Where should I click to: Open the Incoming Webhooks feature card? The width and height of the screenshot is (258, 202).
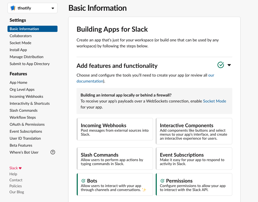tap(115, 129)
